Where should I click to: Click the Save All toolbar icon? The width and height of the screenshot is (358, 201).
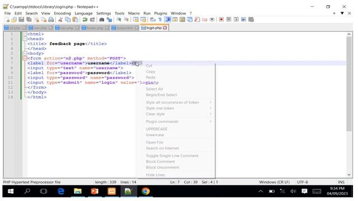29,20
